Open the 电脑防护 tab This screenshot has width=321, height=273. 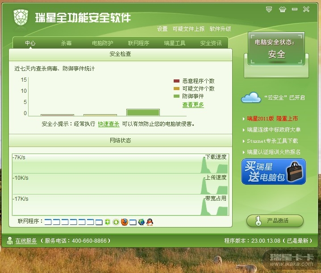tap(102, 43)
